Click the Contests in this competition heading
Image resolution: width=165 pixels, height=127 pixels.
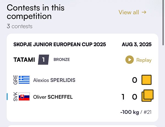[x=35, y=12]
